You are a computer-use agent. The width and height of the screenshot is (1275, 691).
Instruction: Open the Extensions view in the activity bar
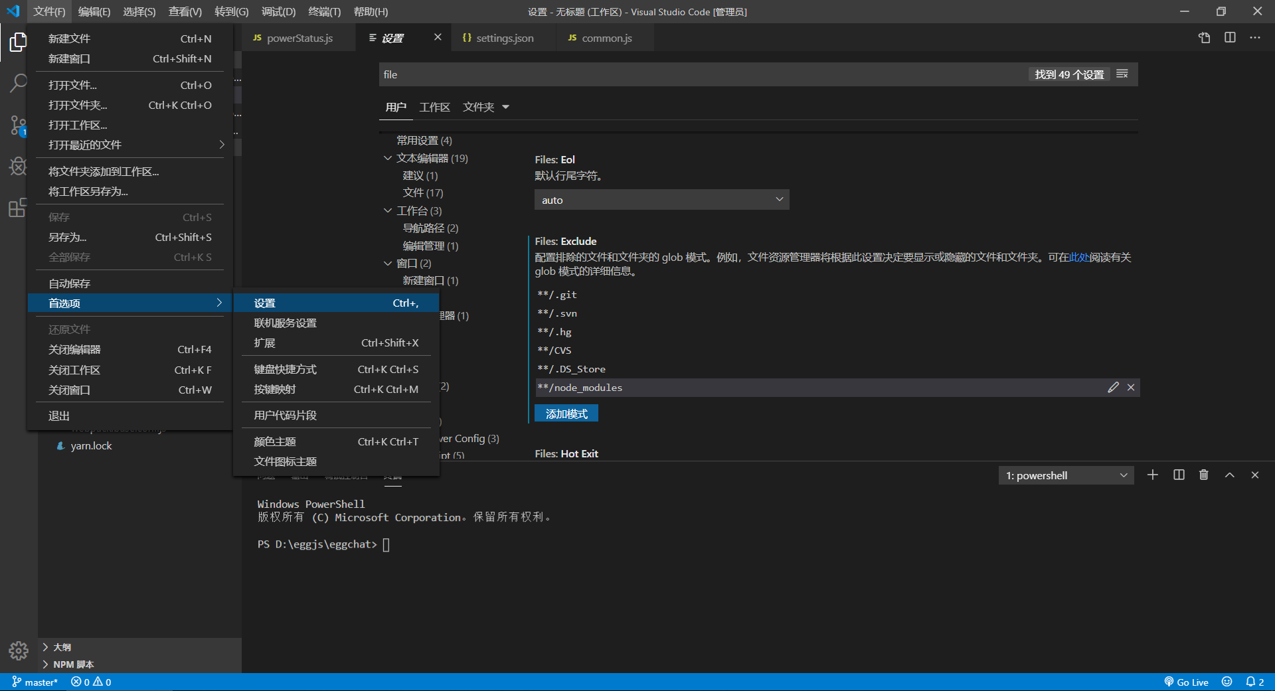pyautogui.click(x=18, y=208)
